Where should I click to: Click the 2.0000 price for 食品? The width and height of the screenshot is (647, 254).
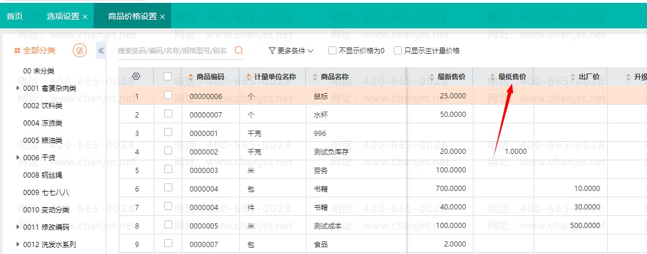(455, 244)
